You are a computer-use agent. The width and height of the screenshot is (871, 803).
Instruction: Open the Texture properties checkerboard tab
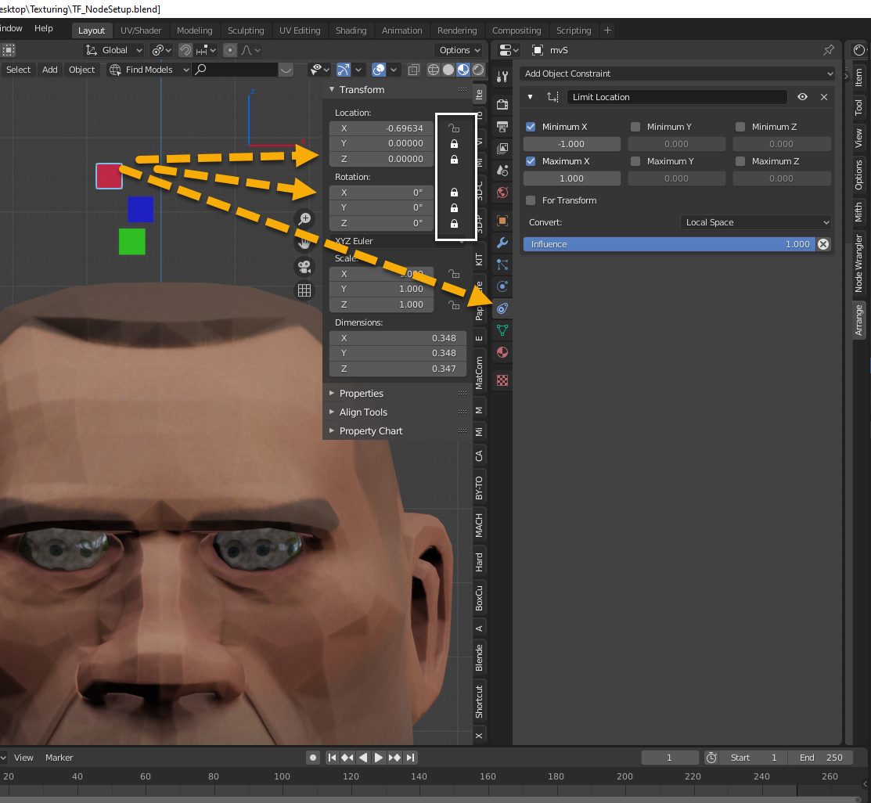pyautogui.click(x=502, y=380)
